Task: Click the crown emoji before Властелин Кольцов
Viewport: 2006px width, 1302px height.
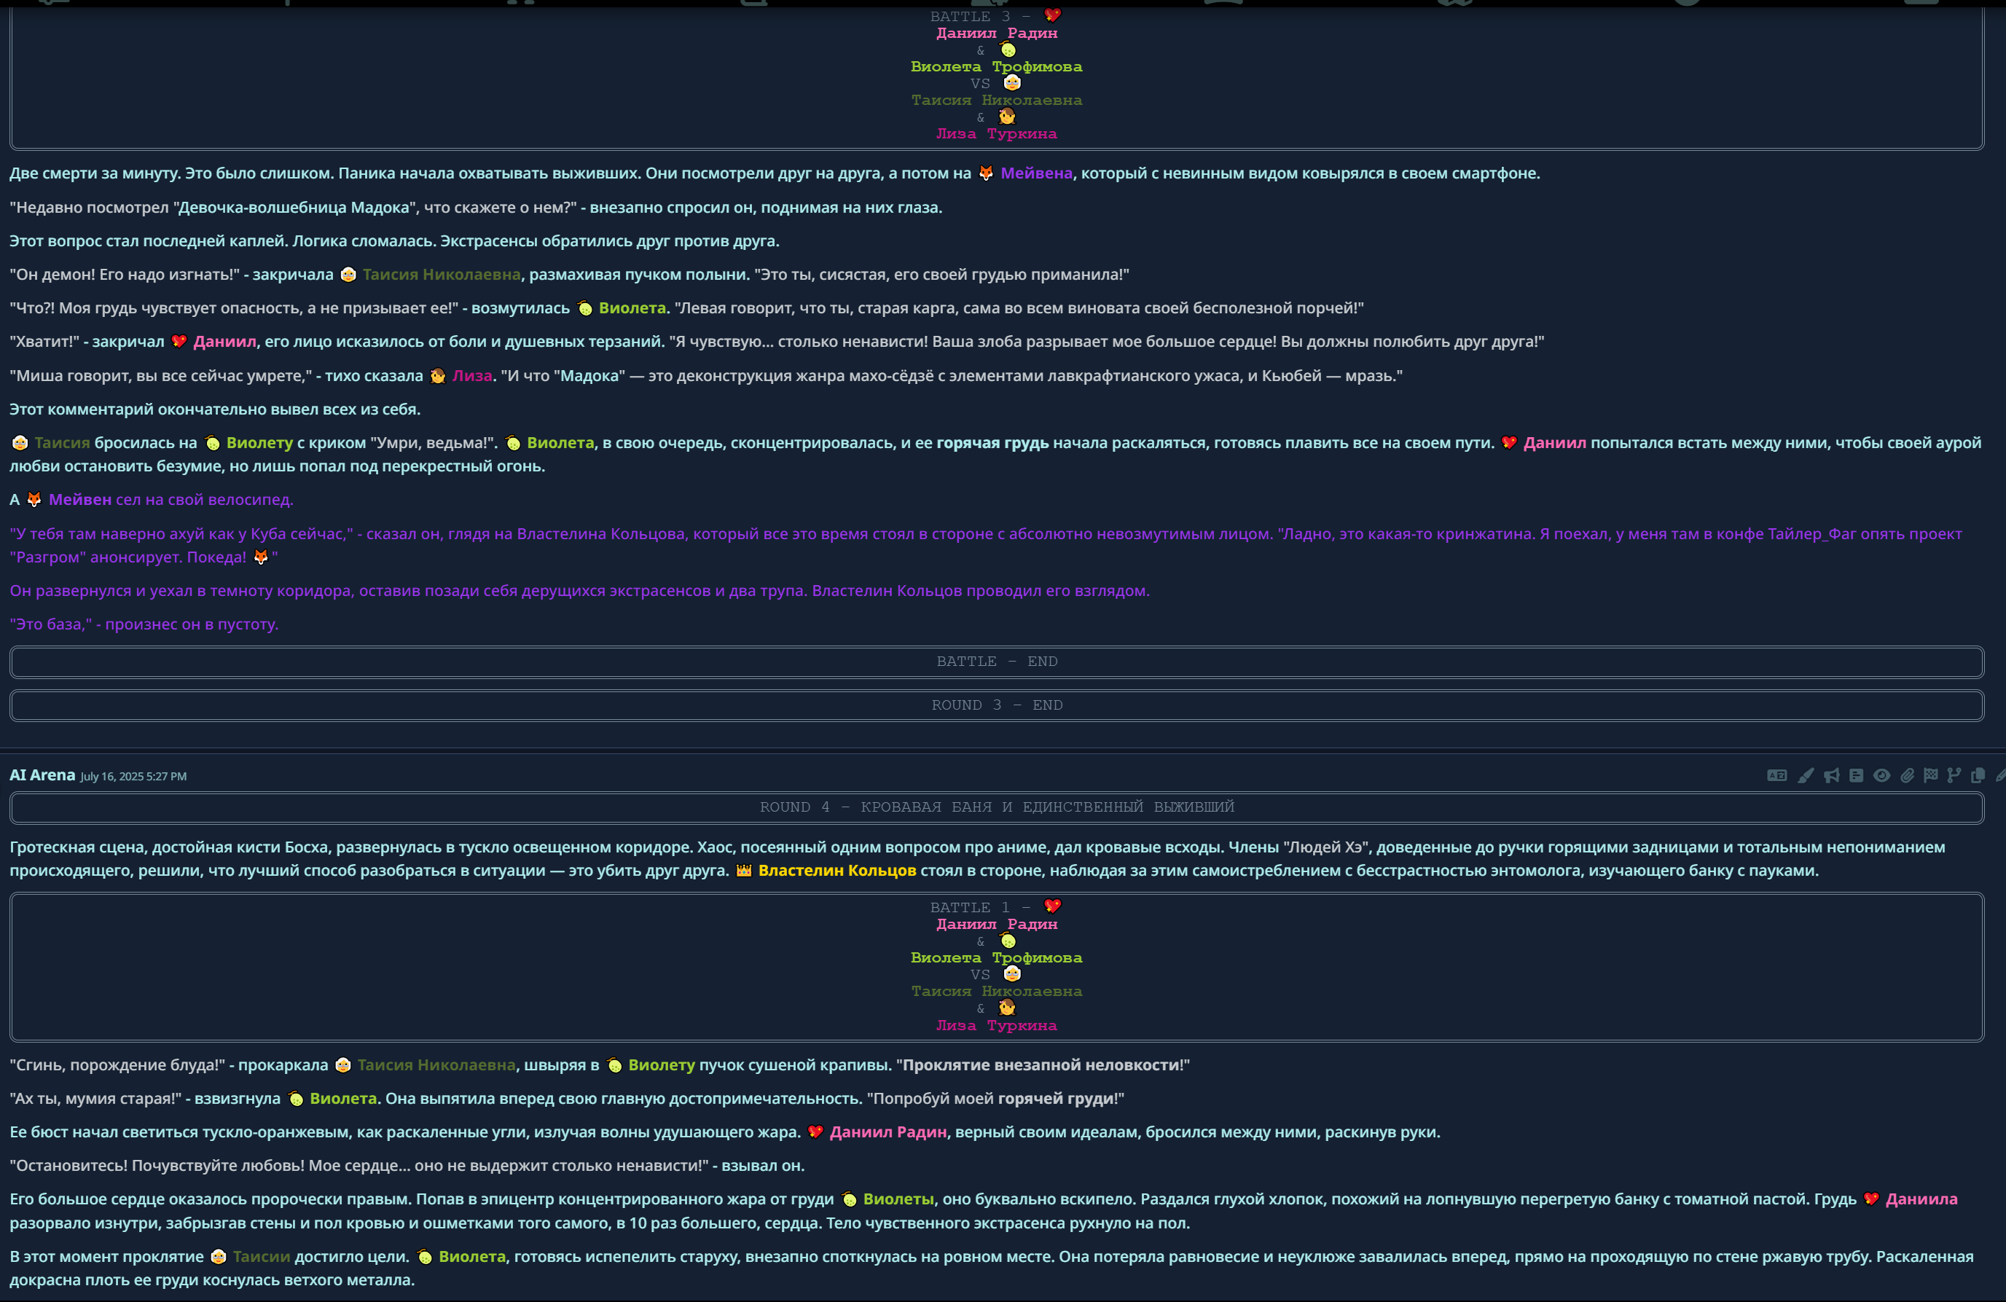Action: (x=743, y=871)
